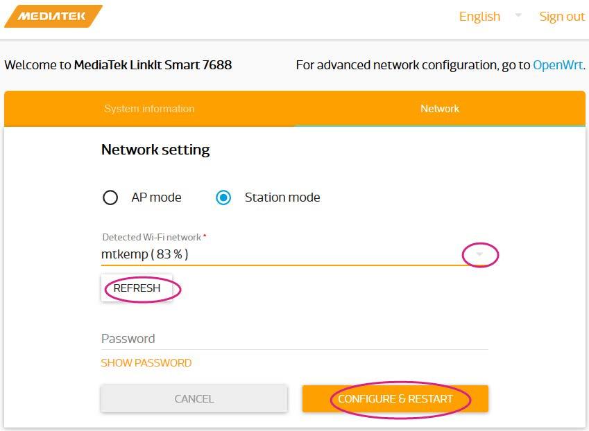This screenshot has width=589, height=431.
Task: Select the Network tab
Action: [440, 109]
